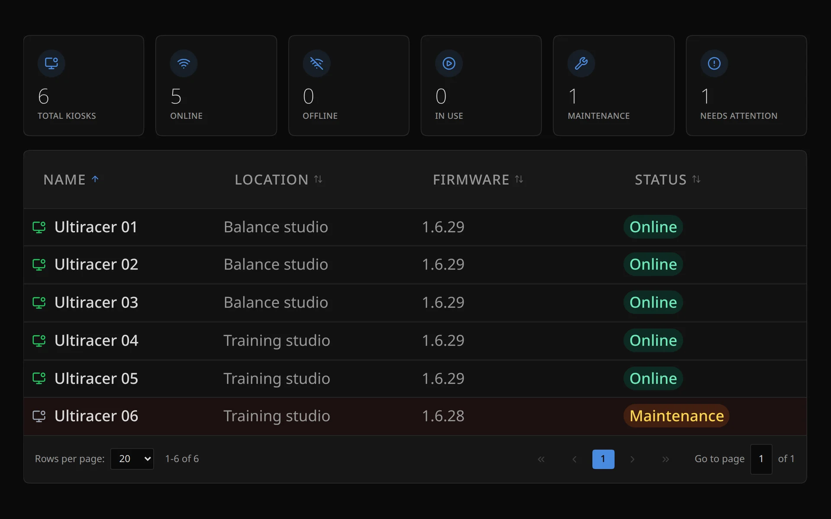Click the Offline stat card label
This screenshot has width=831, height=519.
point(320,116)
